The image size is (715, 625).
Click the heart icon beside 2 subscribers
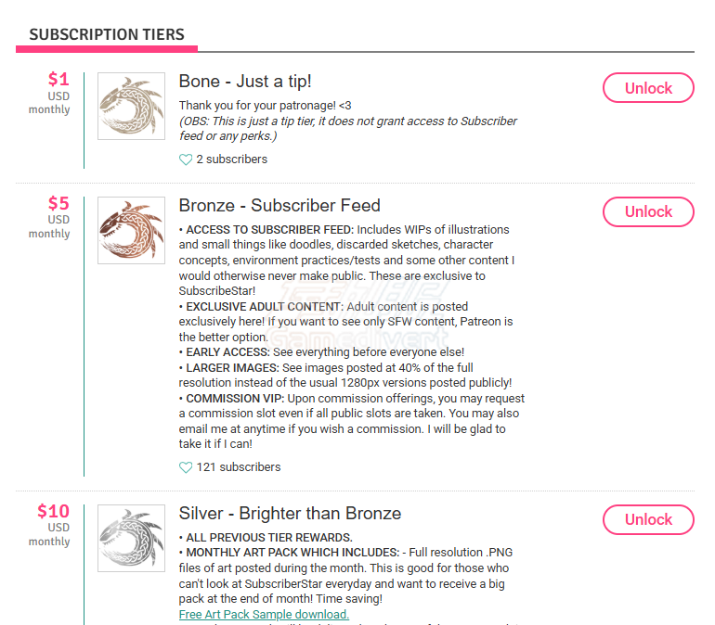186,159
